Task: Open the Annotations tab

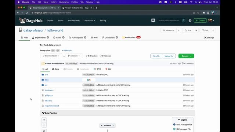Action: (x=131, y=37)
